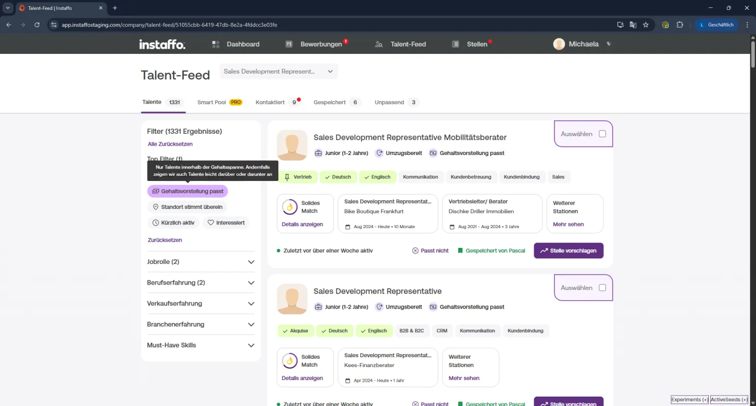Click Michaela's profile avatar
756x406 pixels.
coord(559,44)
